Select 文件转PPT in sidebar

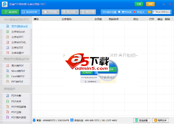click(x=16, y=37)
